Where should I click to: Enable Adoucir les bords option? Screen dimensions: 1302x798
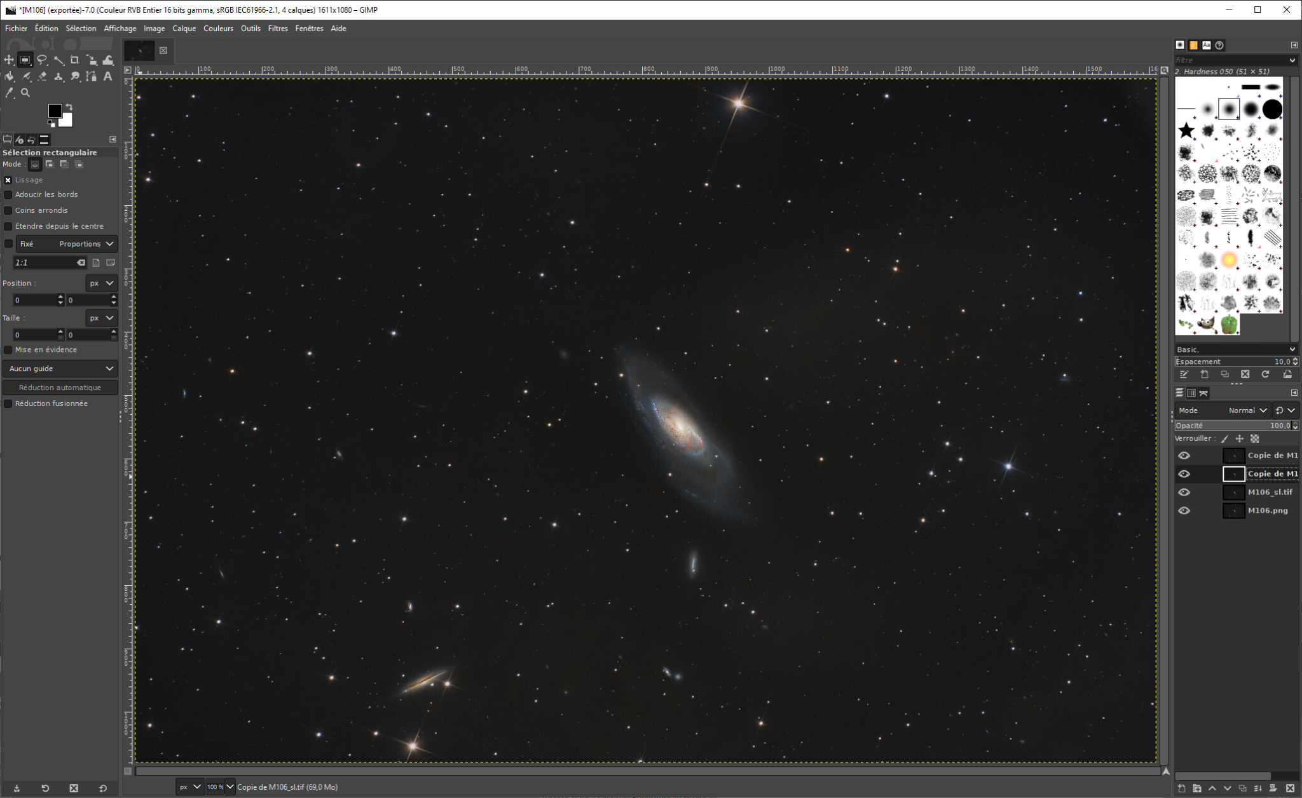(x=8, y=194)
